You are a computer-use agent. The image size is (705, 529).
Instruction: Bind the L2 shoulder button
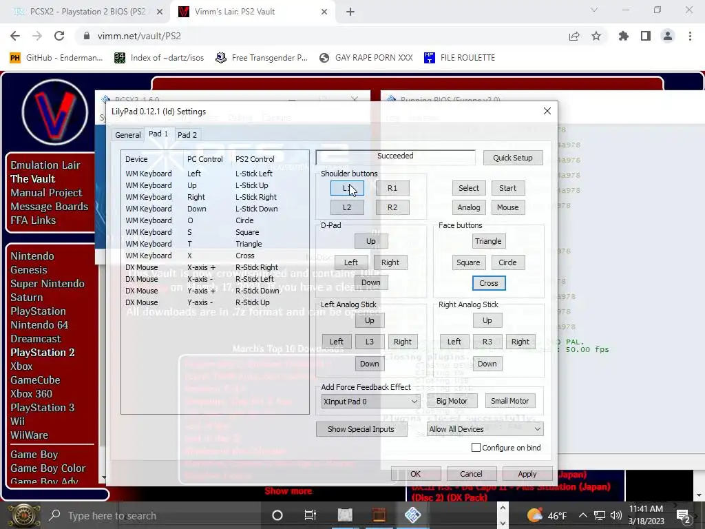click(347, 207)
